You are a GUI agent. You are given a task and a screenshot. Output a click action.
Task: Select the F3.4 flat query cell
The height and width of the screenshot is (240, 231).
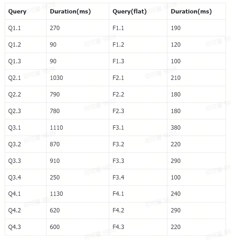[x=118, y=177]
